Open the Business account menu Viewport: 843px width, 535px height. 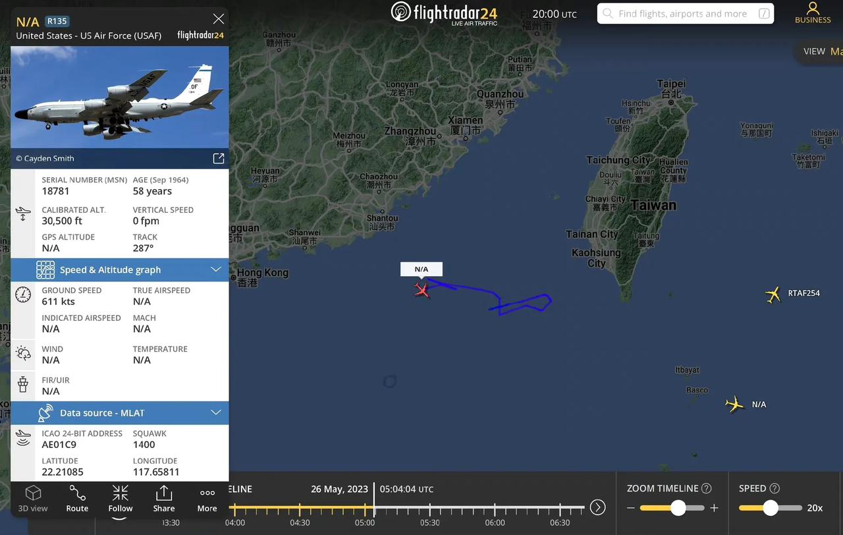pos(813,13)
